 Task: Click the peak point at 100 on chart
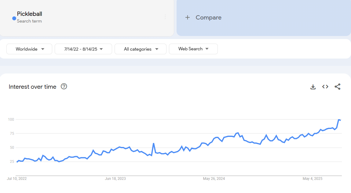click(339, 120)
